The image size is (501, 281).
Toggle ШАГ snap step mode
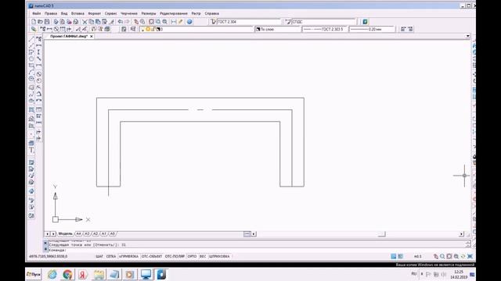(x=99, y=256)
